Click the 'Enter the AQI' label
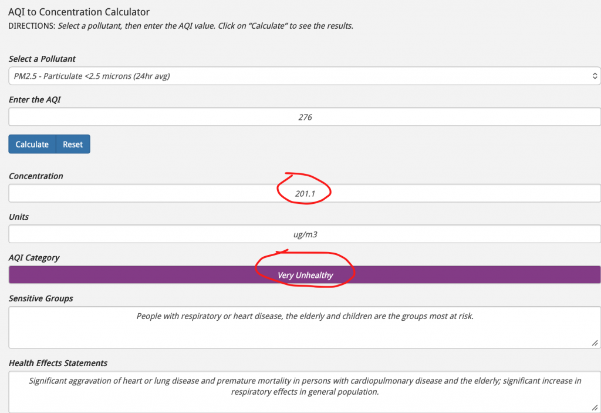The image size is (601, 413). [x=35, y=100]
